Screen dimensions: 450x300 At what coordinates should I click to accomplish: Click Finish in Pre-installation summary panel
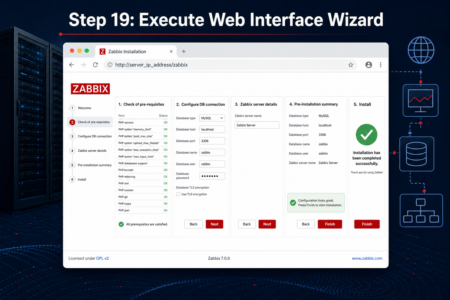point(330,224)
